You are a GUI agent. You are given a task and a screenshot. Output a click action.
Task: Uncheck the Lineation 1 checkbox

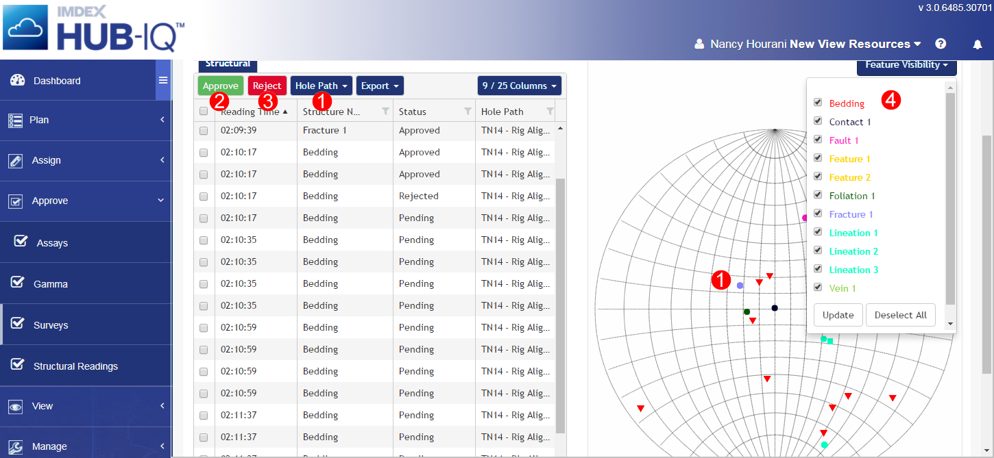[818, 232]
